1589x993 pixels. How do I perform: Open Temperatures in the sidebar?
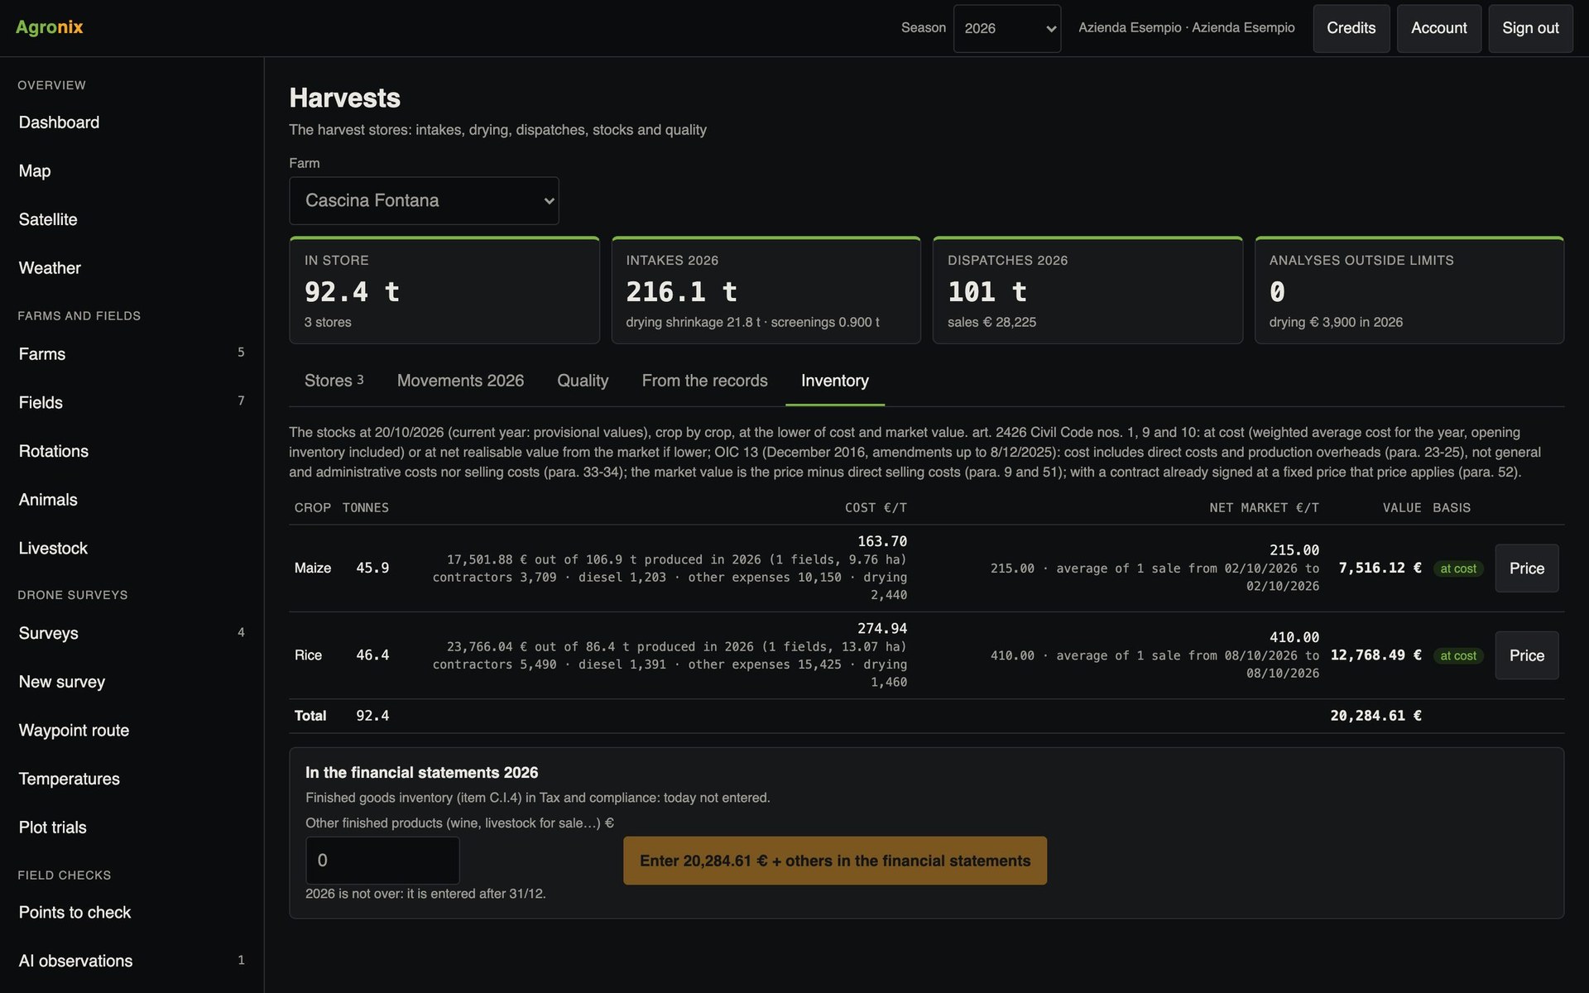point(132,780)
